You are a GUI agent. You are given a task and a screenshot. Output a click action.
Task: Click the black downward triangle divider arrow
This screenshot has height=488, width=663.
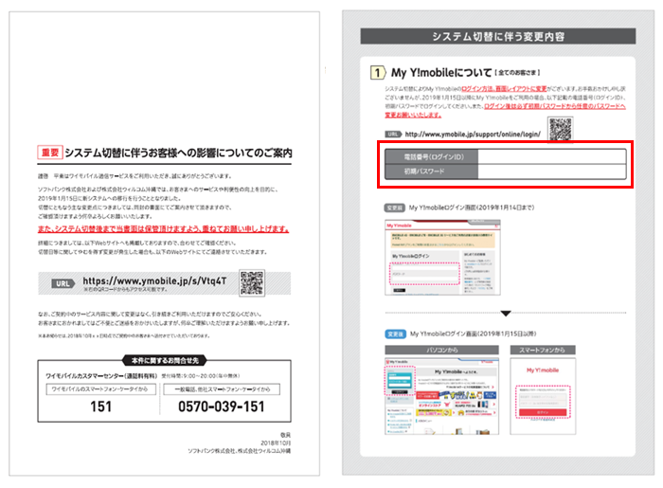point(506,312)
